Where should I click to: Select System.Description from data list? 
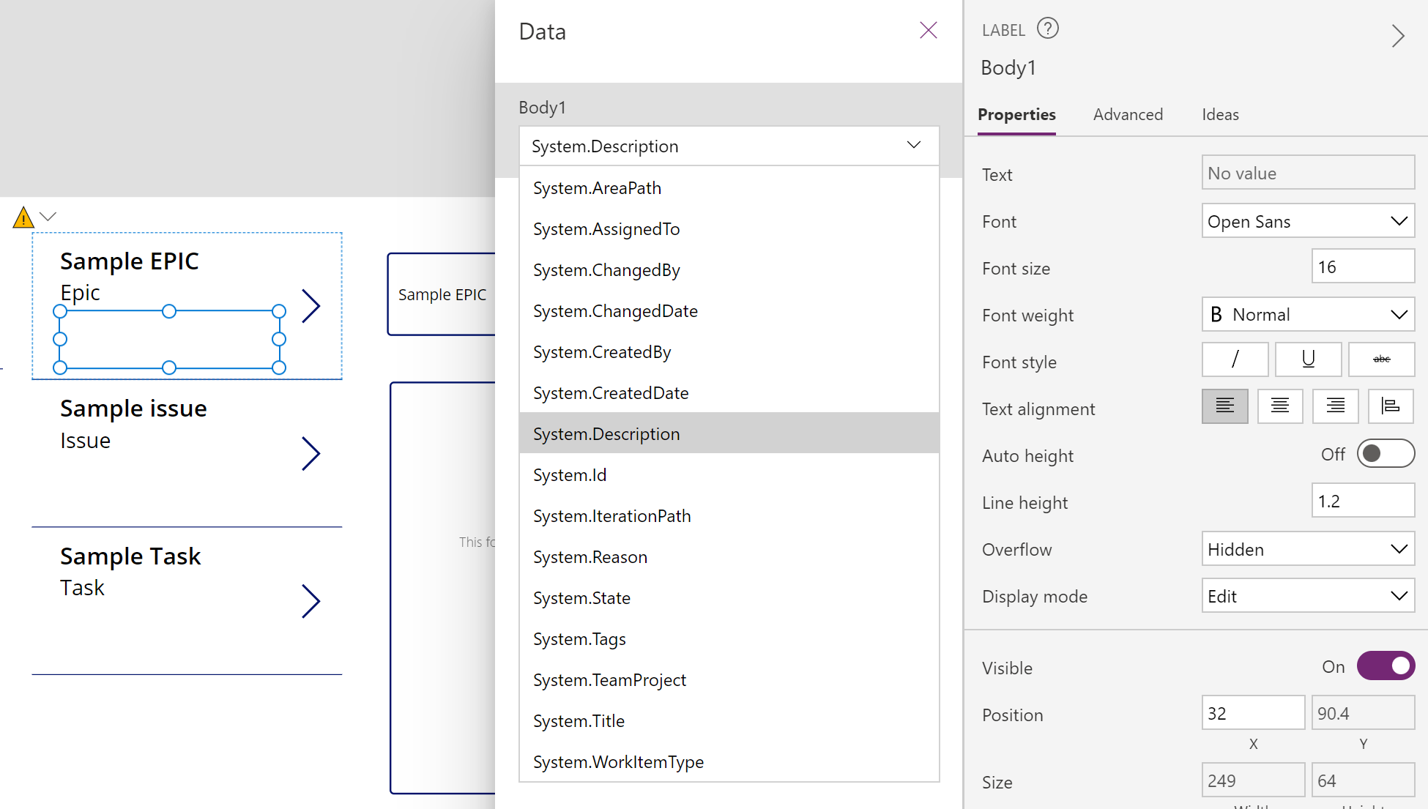click(x=605, y=433)
